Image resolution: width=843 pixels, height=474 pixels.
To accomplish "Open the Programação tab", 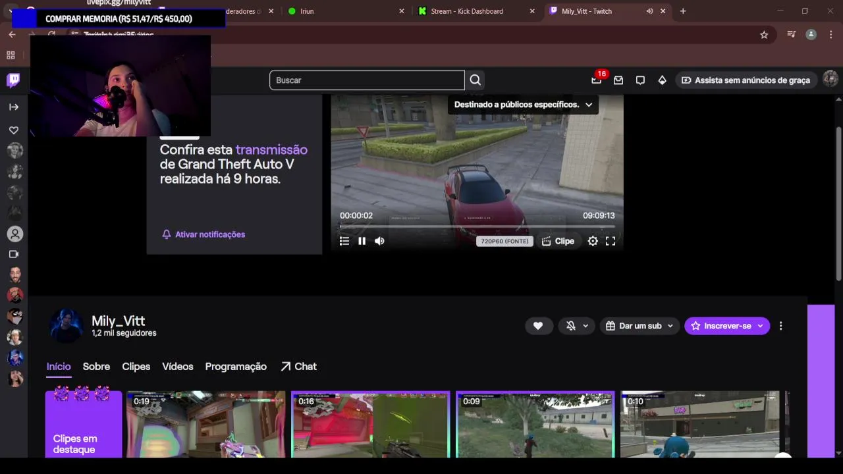I will 236,367.
